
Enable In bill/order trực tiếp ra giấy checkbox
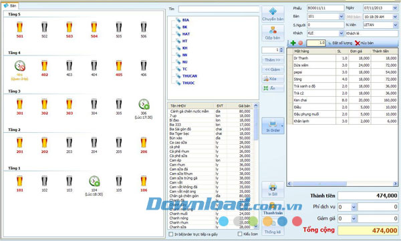pyautogui.click(x=171, y=234)
